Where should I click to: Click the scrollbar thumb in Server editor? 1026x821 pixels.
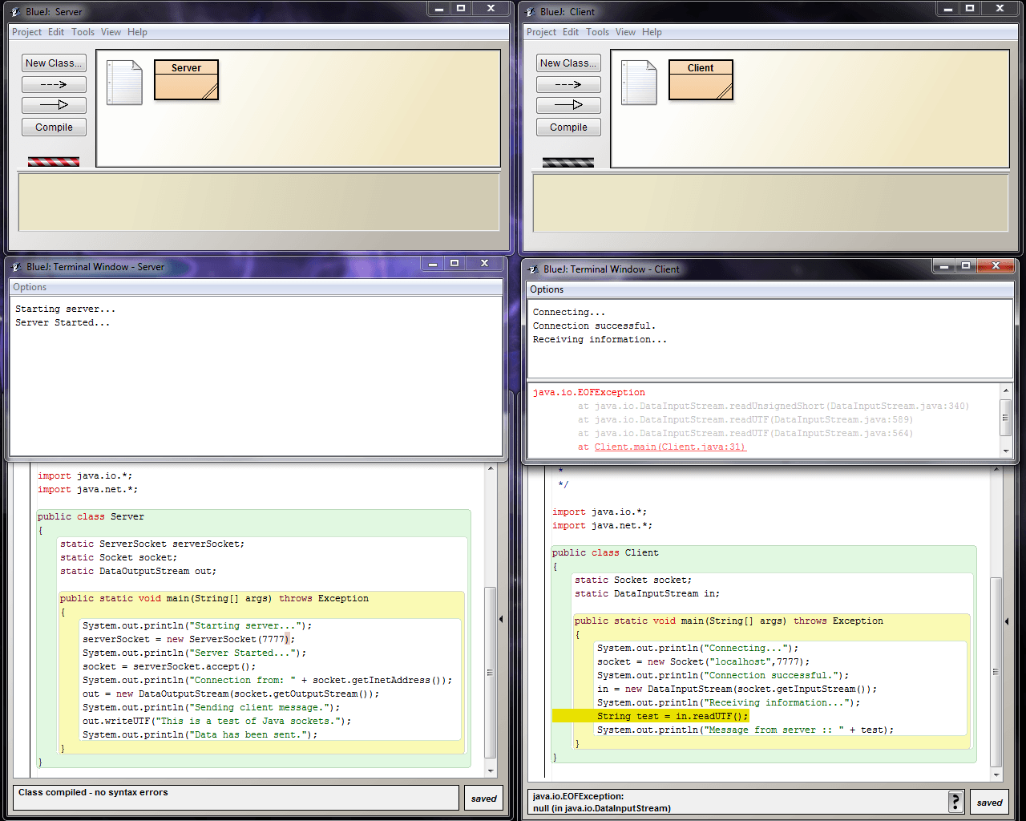[491, 672]
